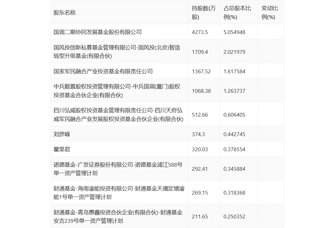Click the holding value 269.15
The height and width of the screenshot is (228, 334).
pyautogui.click(x=200, y=193)
